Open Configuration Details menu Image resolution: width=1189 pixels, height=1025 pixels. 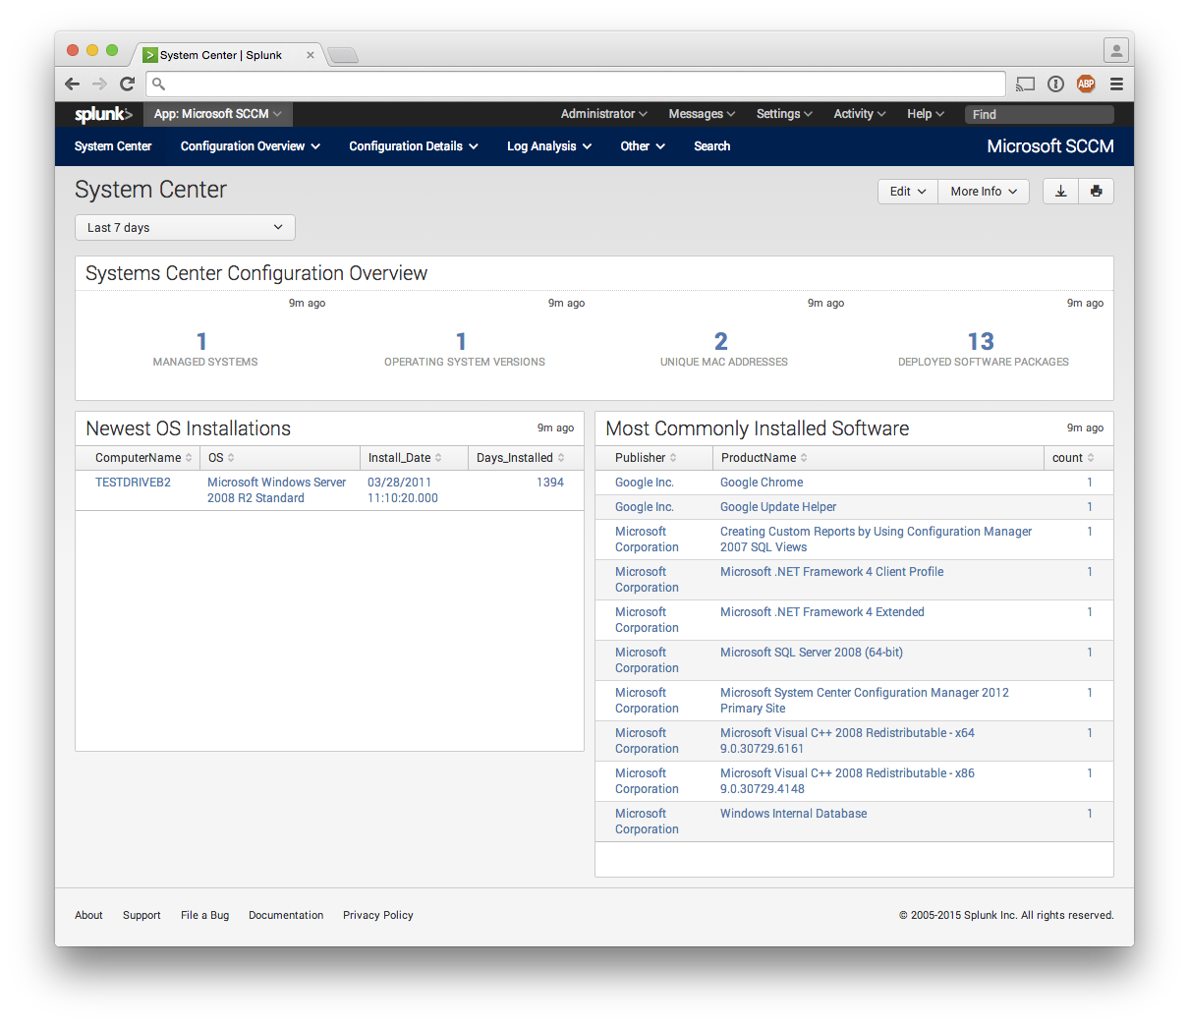pos(414,146)
